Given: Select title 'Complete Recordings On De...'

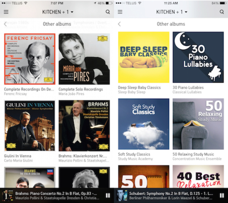Looking at the screenshot, I should 29,89.
